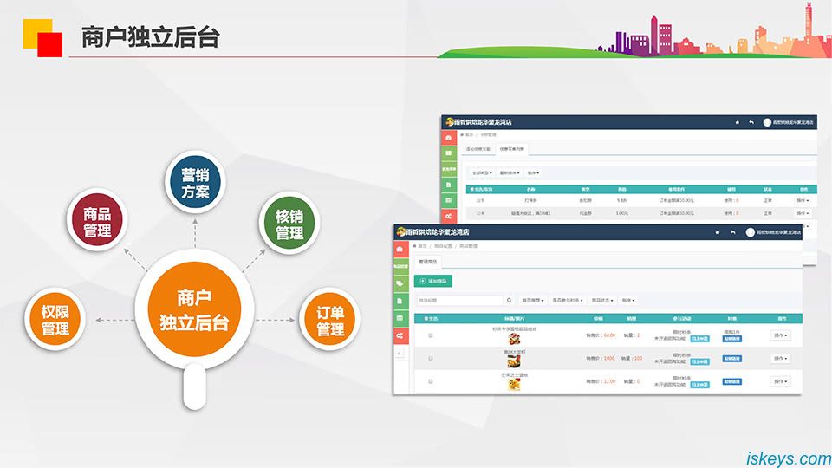The image size is (832, 468).
Task: Expand the 商品状态 filter dropdown
Action: (601, 301)
